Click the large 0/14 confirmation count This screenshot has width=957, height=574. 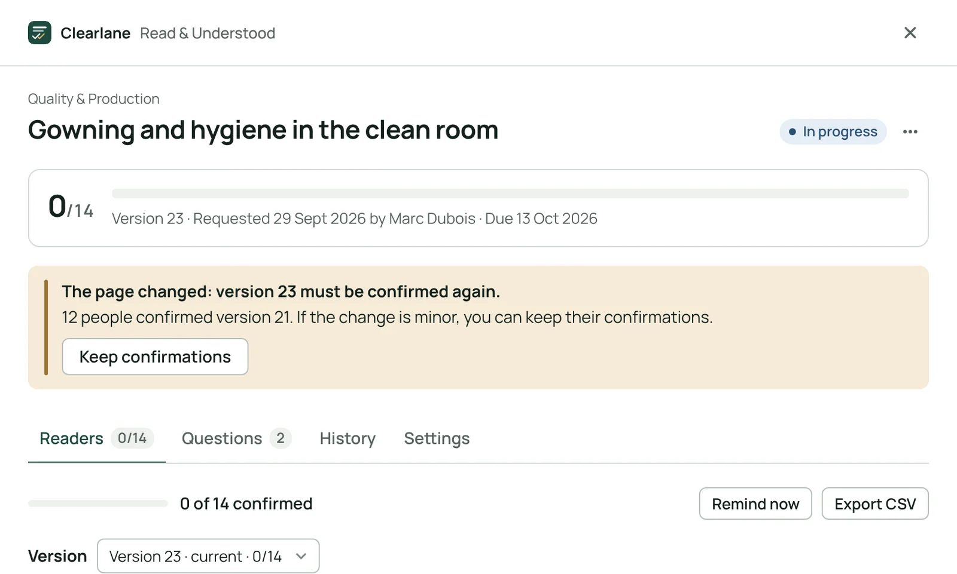pos(71,207)
